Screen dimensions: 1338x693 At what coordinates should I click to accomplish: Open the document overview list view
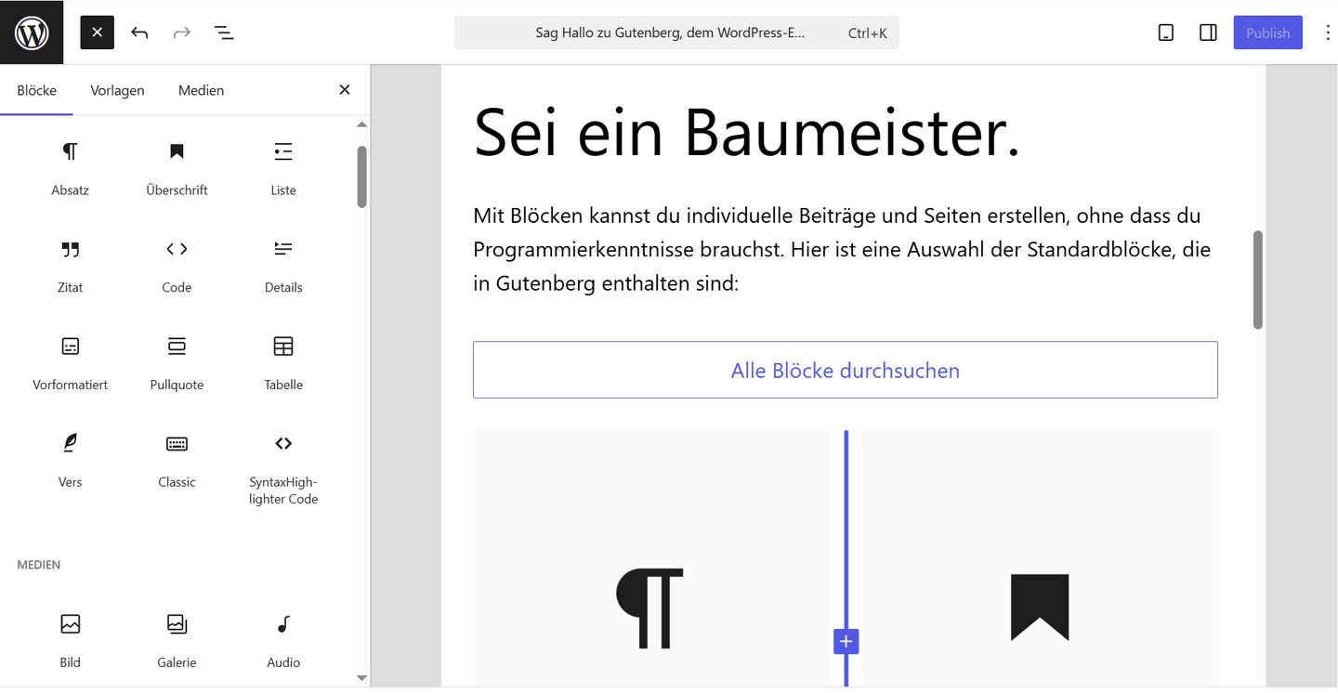224,33
